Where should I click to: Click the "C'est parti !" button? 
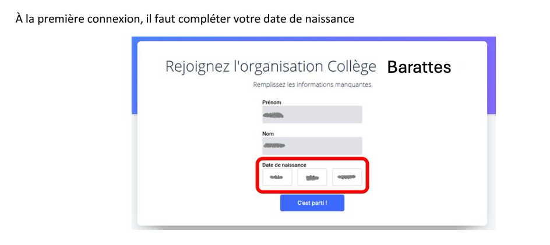312,203
